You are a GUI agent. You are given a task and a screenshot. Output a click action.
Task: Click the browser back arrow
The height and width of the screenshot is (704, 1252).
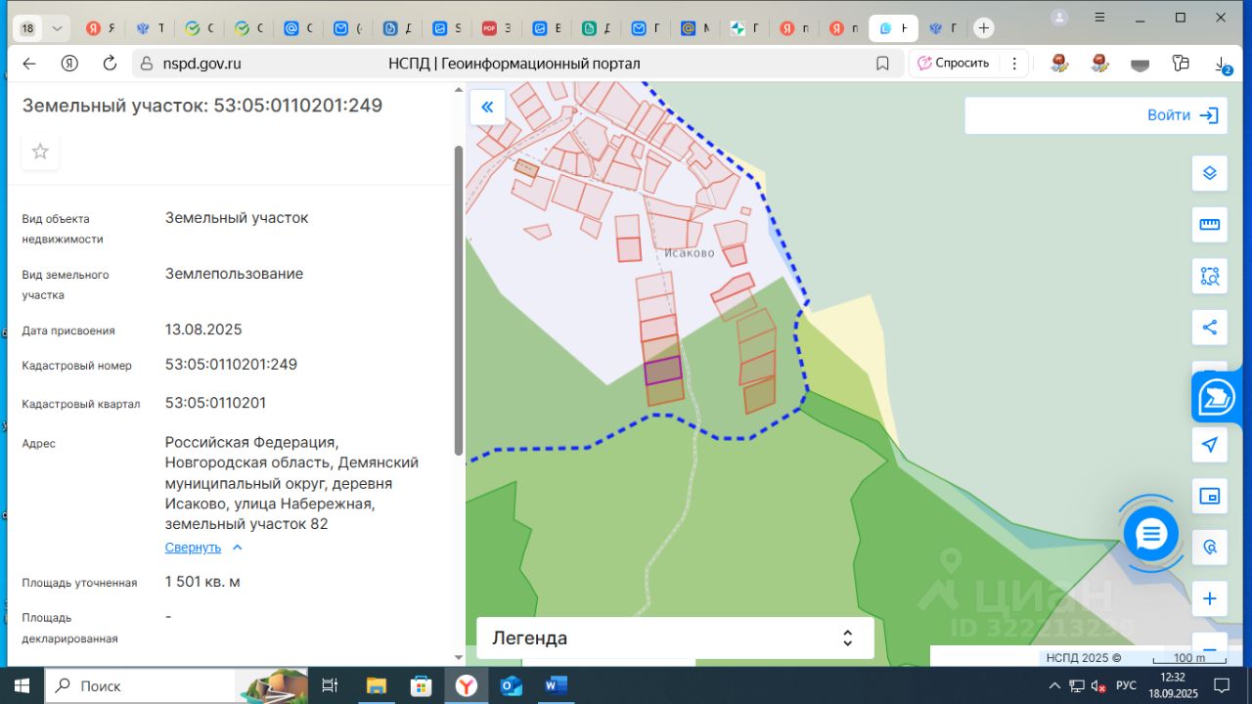(x=29, y=64)
